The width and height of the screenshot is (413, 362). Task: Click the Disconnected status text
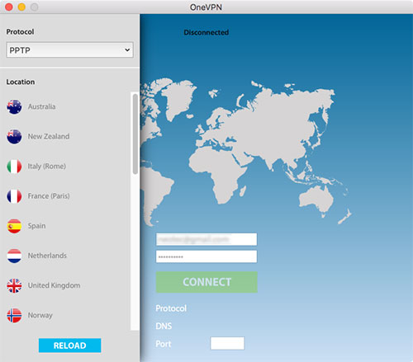[206, 32]
